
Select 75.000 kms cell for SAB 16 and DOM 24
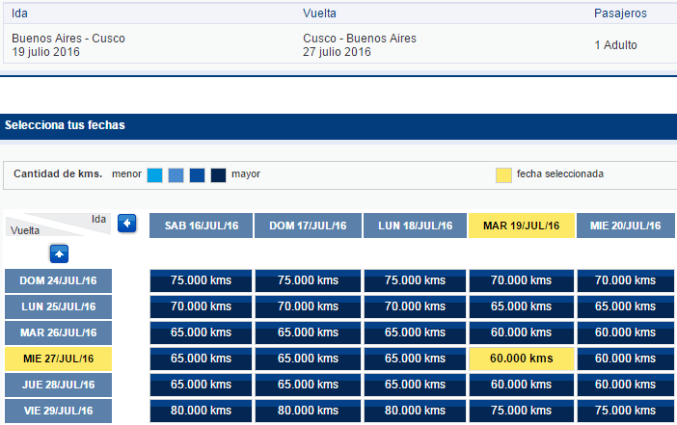tap(202, 280)
